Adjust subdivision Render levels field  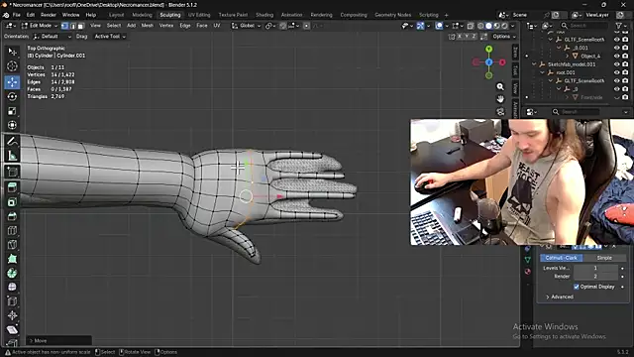(x=595, y=276)
